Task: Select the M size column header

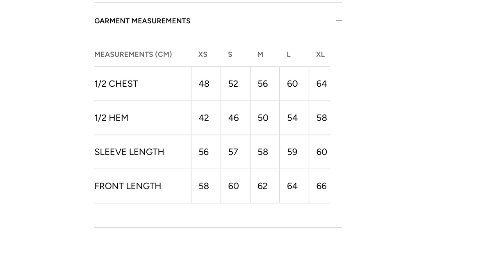Action: (260, 54)
